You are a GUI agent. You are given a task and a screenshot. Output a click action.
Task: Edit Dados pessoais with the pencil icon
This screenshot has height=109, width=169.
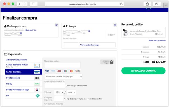[57, 25]
